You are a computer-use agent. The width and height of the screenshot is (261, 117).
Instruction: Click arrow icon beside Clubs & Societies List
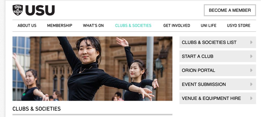pyautogui.click(x=251, y=42)
